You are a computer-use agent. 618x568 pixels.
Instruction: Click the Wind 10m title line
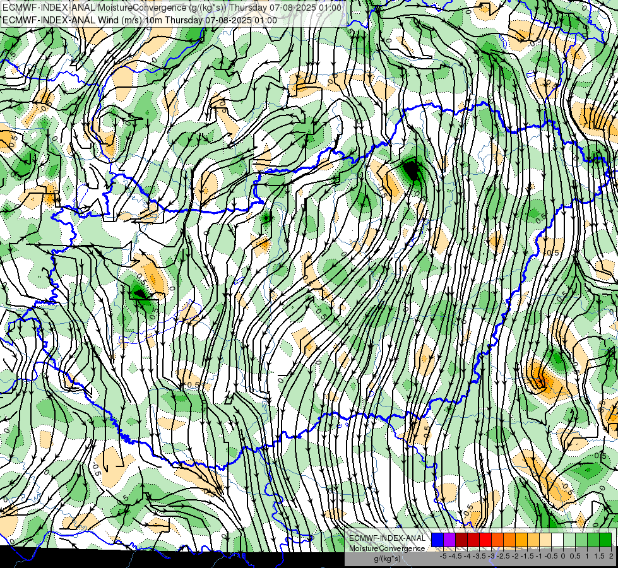(x=140, y=20)
